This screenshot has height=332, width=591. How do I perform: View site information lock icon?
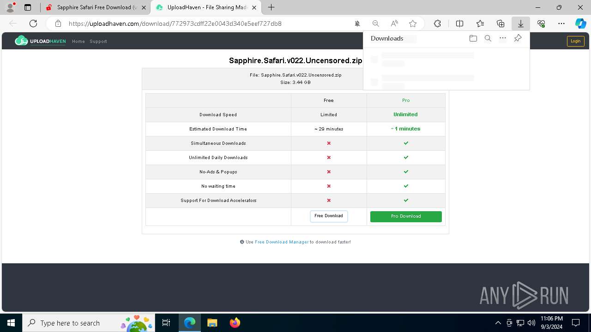coord(58,24)
